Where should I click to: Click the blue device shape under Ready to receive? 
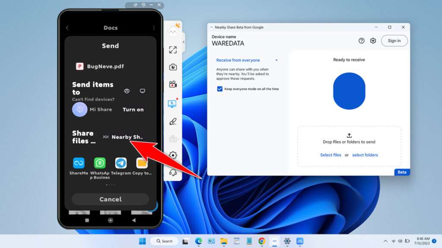point(349,91)
